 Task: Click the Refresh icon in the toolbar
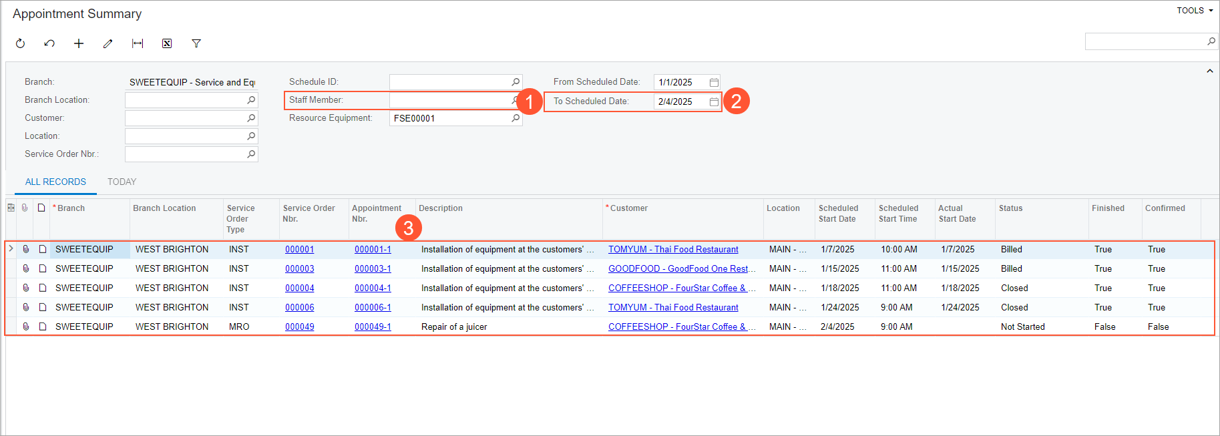(x=20, y=43)
